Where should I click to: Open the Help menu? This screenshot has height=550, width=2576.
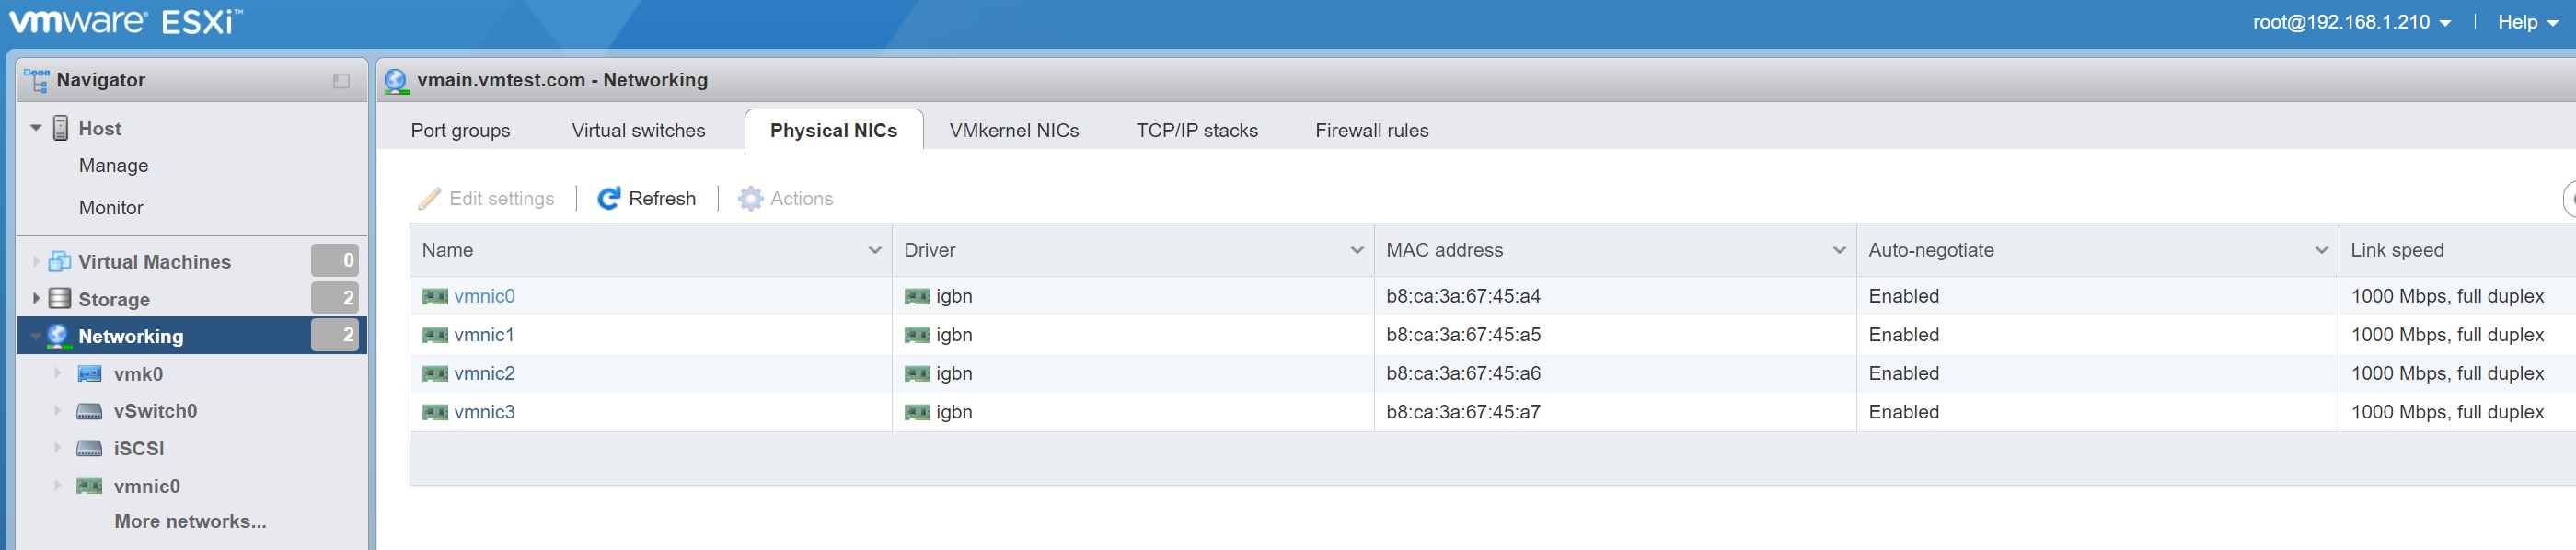pos(2527,22)
